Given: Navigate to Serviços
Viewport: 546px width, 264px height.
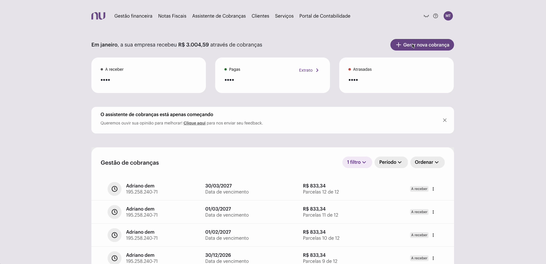Looking at the screenshot, I should tap(284, 16).
